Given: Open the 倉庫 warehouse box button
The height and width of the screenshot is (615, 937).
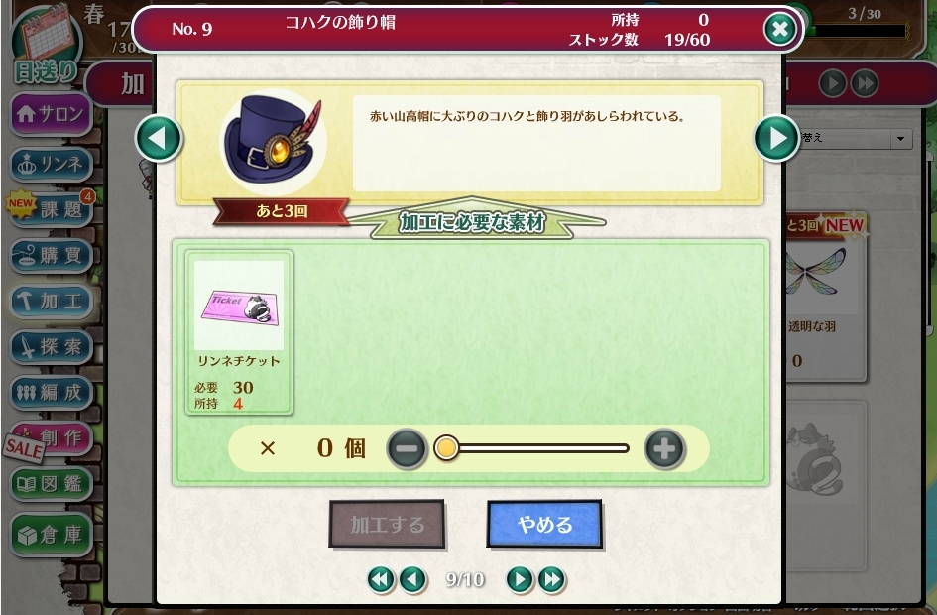Looking at the screenshot, I should click(51, 535).
